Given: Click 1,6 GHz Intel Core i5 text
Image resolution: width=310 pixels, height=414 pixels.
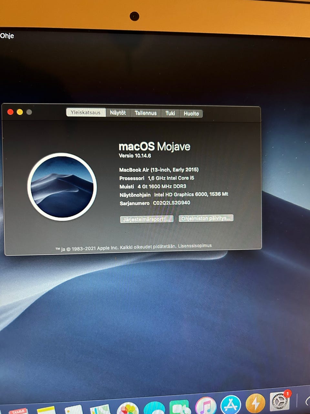Looking at the screenshot, I should coord(171,178).
